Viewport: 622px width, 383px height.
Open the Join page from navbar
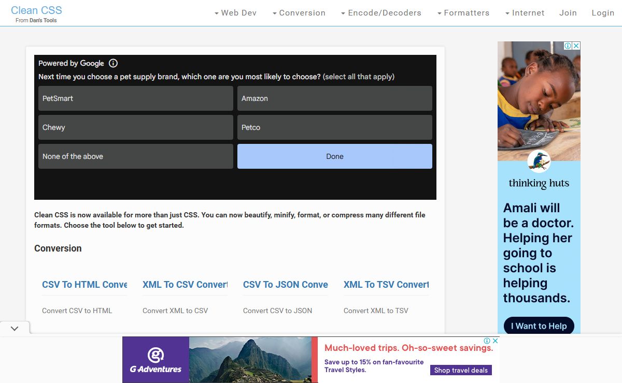(x=568, y=13)
